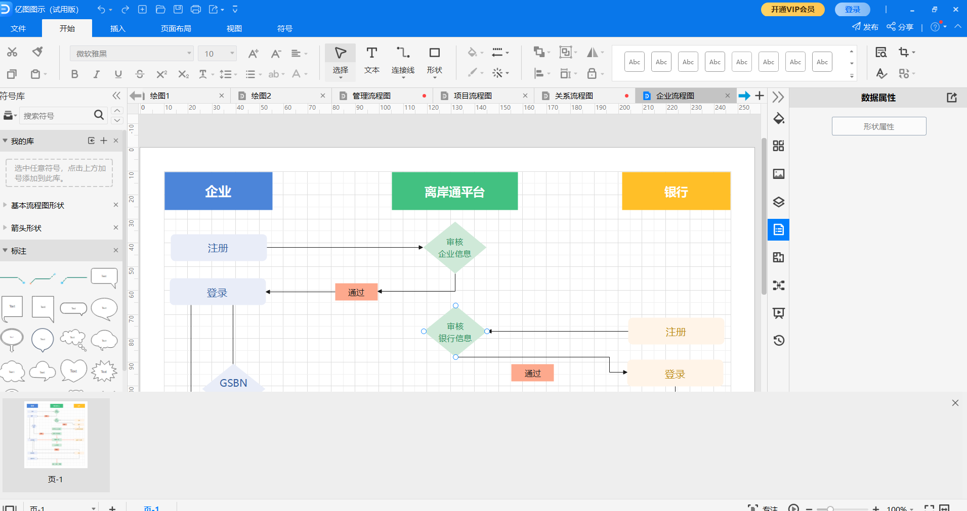Switch to the 插入 ribbon tab

tap(117, 28)
